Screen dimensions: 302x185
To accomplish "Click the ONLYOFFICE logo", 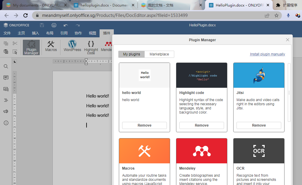I will [x=16, y=25].
